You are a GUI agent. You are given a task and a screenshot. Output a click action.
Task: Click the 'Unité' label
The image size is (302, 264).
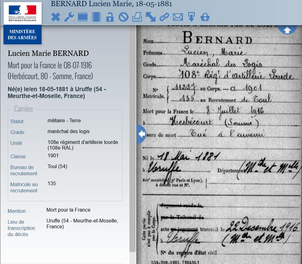(x=16, y=143)
